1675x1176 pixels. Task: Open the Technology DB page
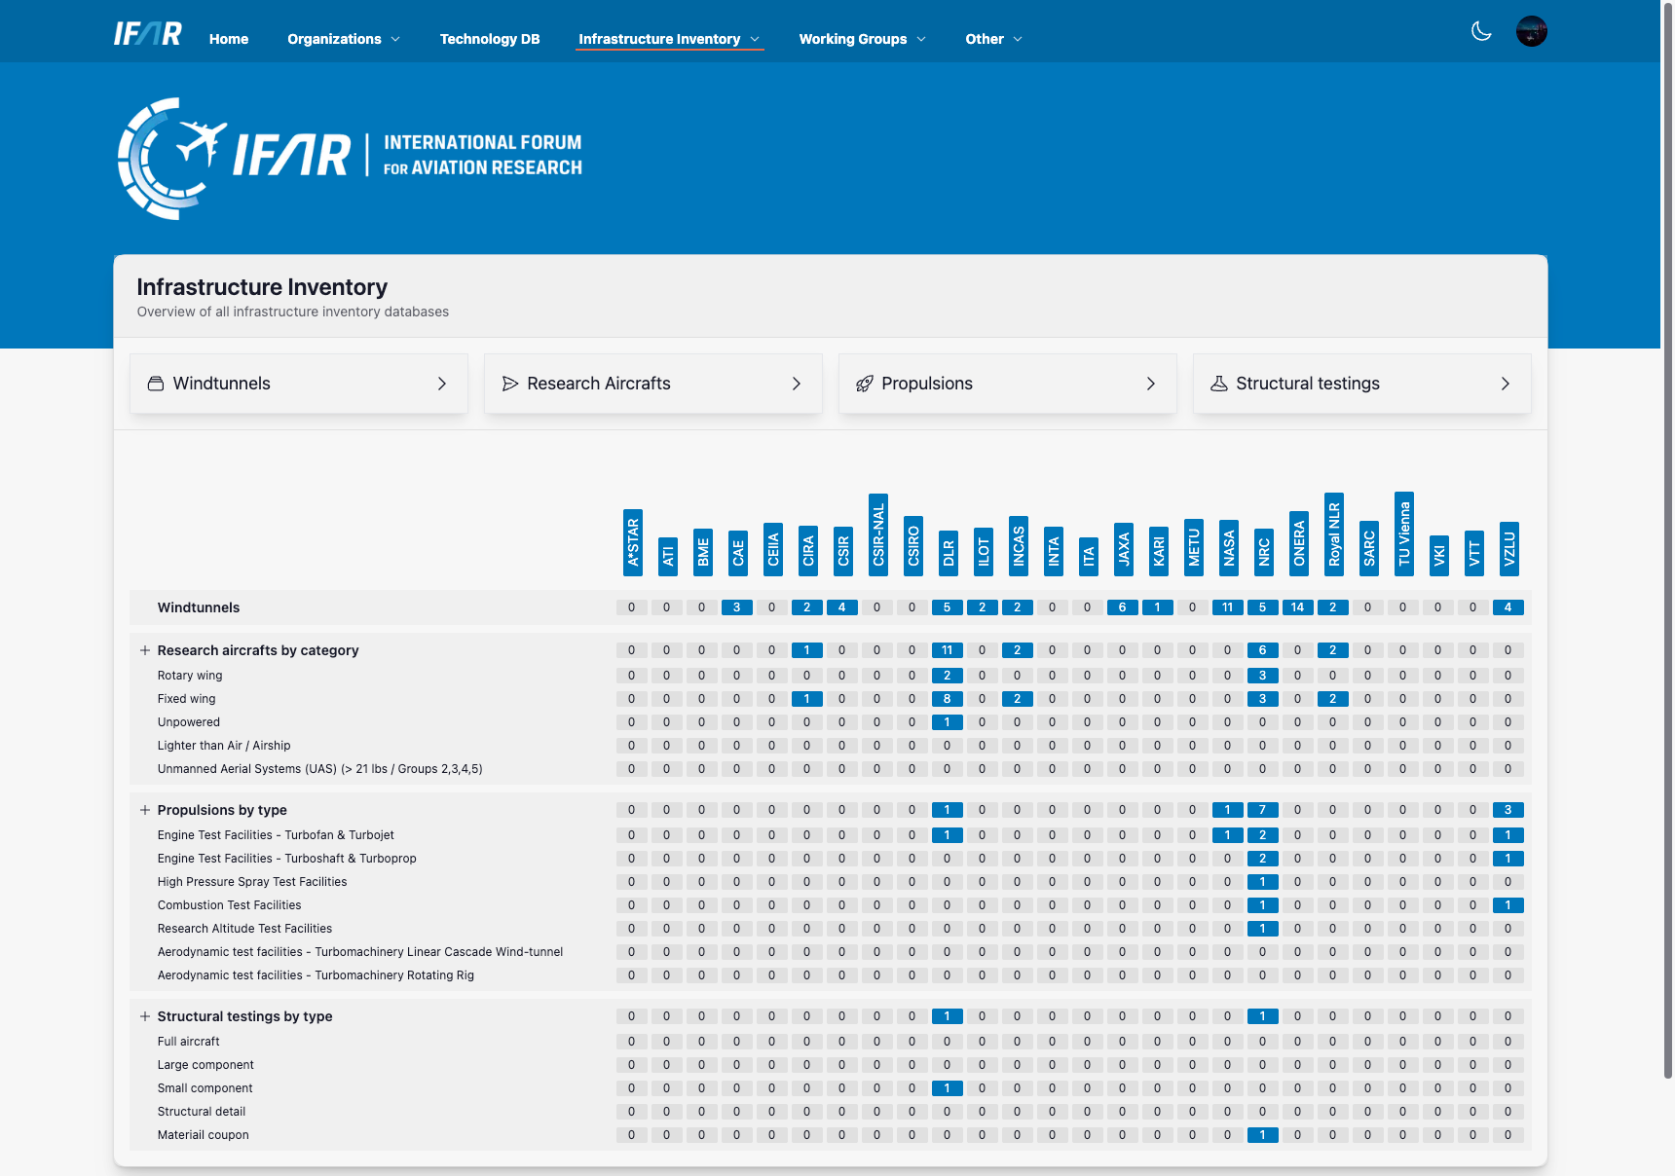[x=490, y=39]
